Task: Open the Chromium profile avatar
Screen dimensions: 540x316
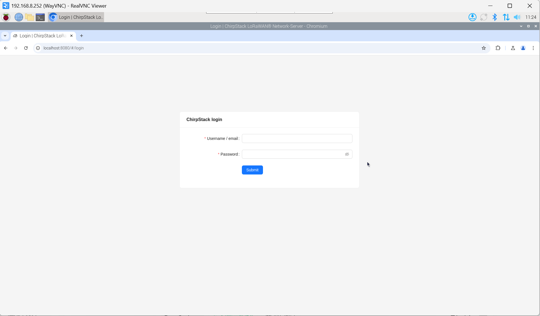Action: (x=523, y=48)
